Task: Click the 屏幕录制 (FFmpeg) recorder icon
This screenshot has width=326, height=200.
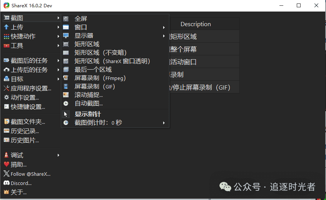Action: click(66, 78)
